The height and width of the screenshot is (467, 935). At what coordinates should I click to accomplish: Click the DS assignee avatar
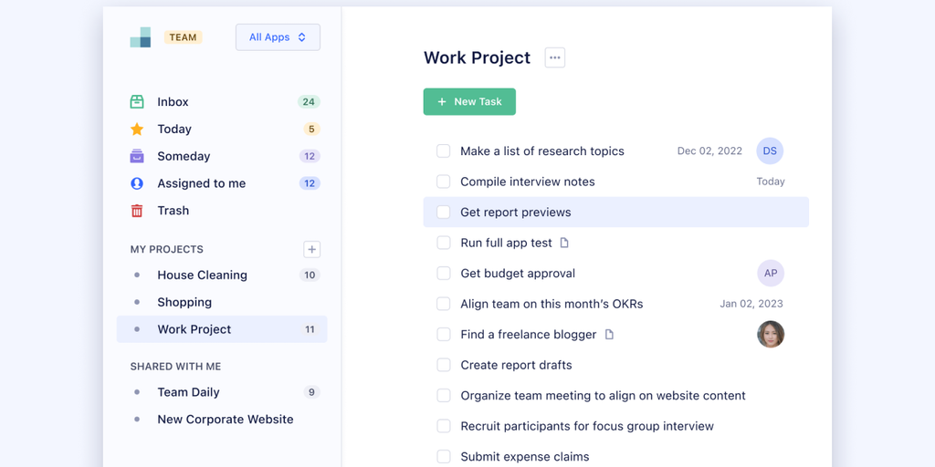point(770,151)
